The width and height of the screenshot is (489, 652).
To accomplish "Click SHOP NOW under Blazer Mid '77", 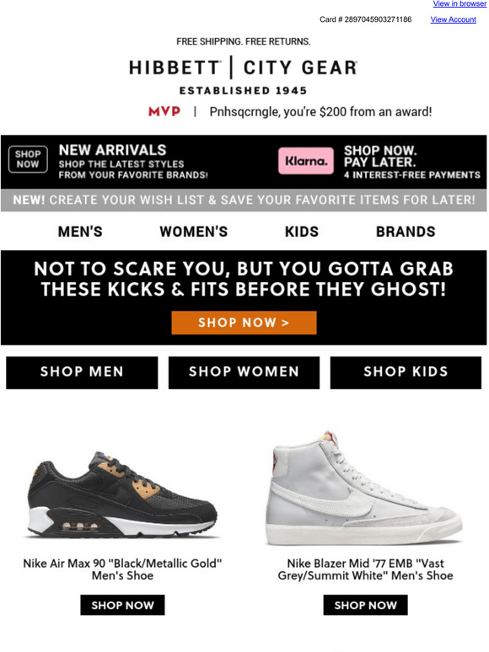I will (x=365, y=605).
